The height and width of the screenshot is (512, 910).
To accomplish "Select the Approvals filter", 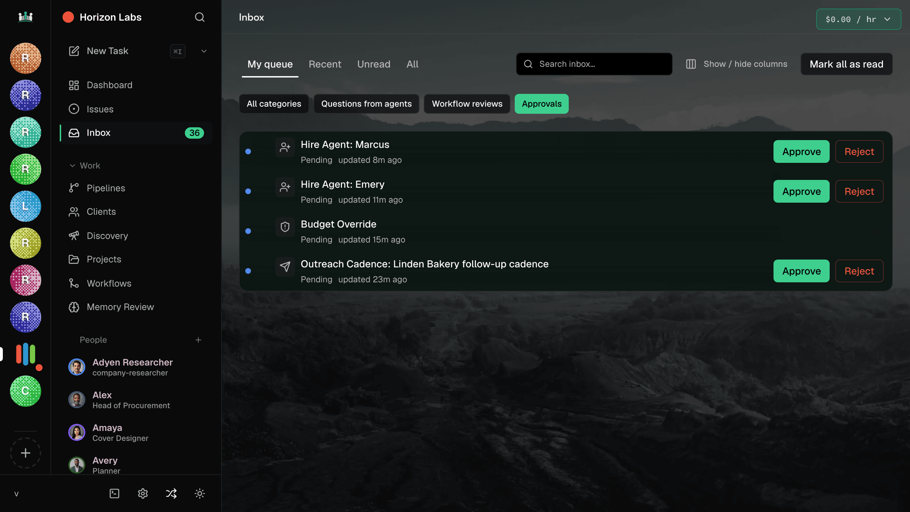I will (x=542, y=104).
